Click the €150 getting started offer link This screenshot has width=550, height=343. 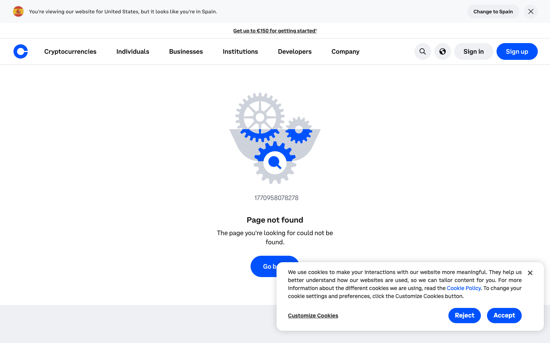coord(275,30)
